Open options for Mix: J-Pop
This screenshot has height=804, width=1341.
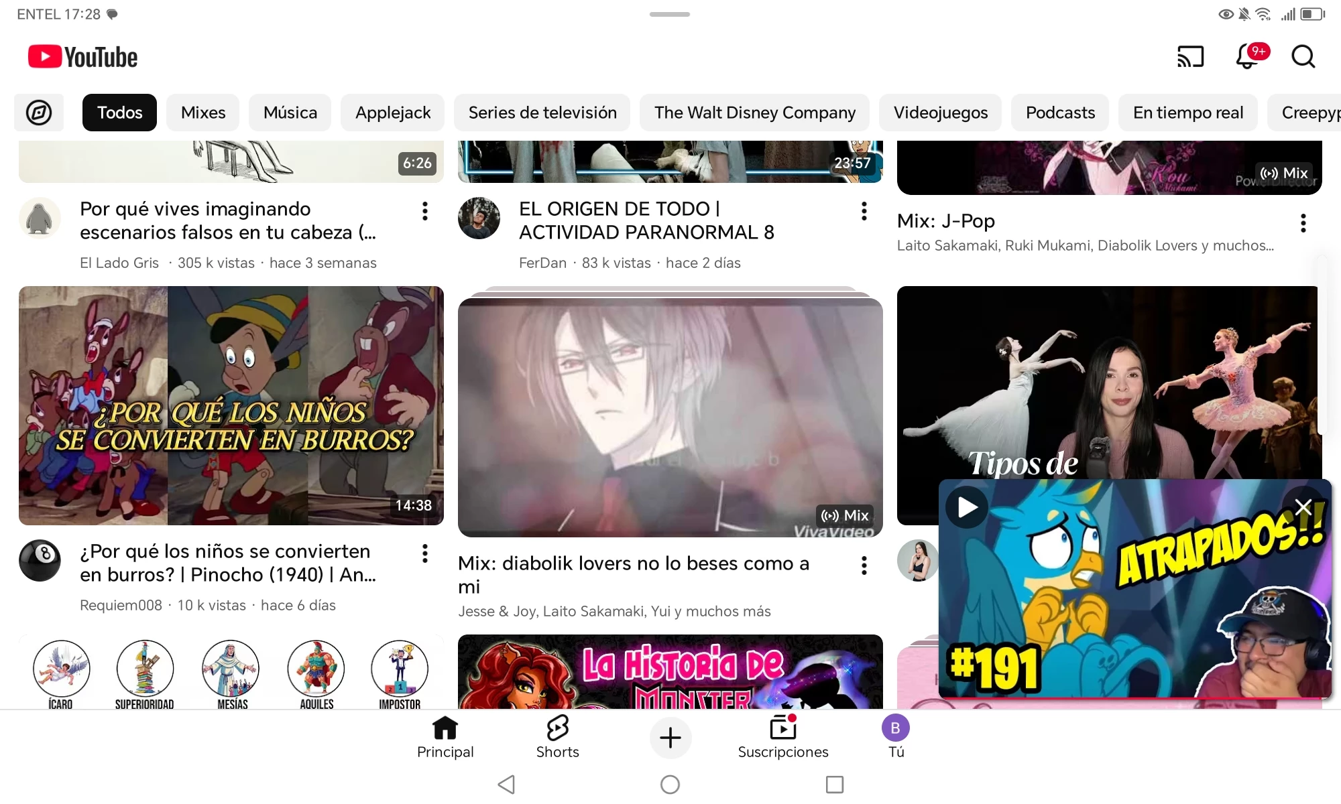click(1303, 223)
